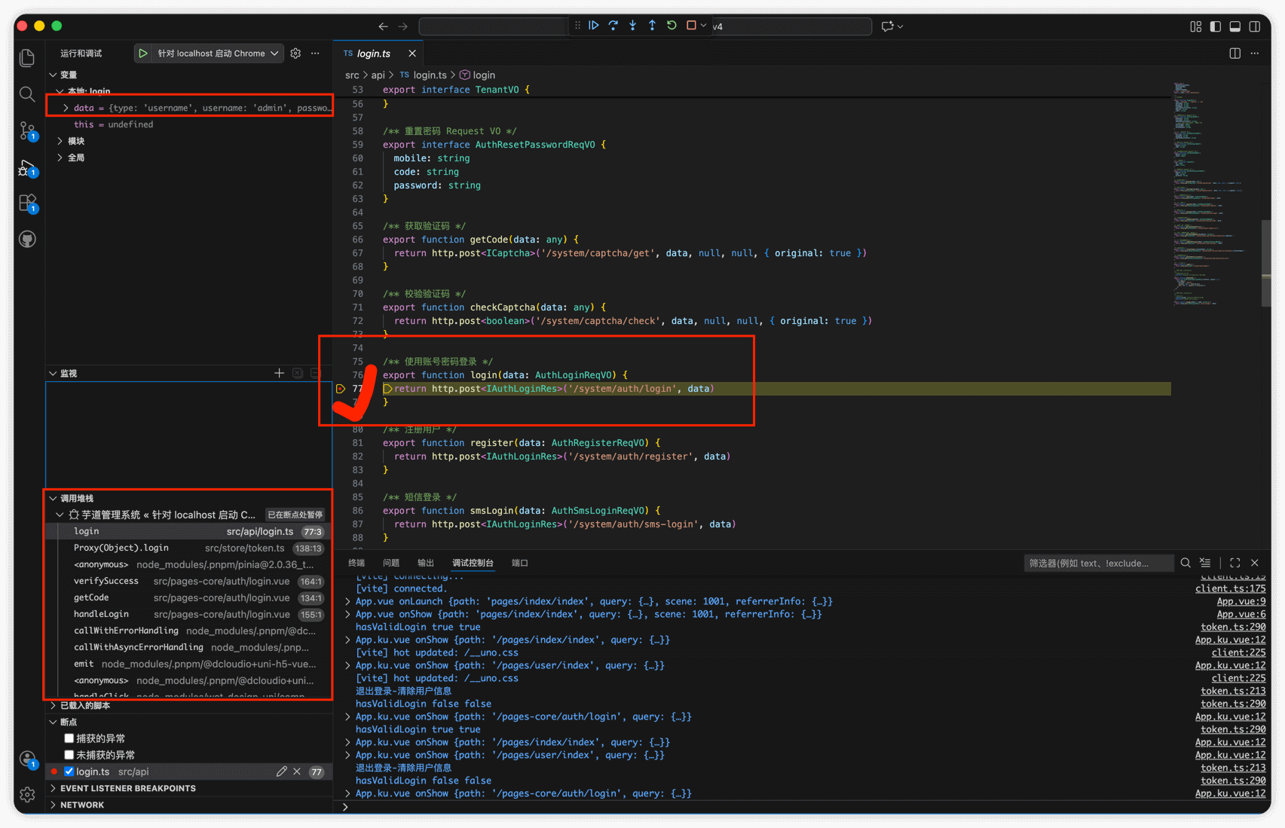Open Source Control in activity bar
Screen dimensions: 1285x828
tap(27, 131)
